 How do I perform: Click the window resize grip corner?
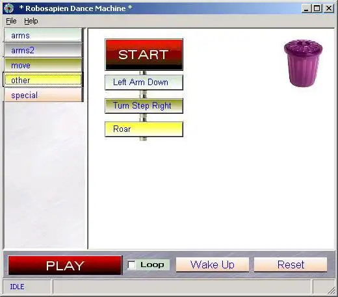pyautogui.click(x=331, y=291)
